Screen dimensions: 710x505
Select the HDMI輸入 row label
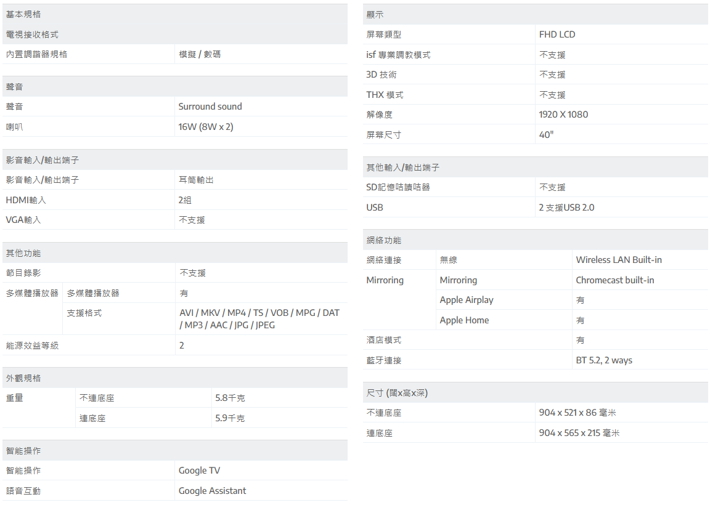[26, 200]
